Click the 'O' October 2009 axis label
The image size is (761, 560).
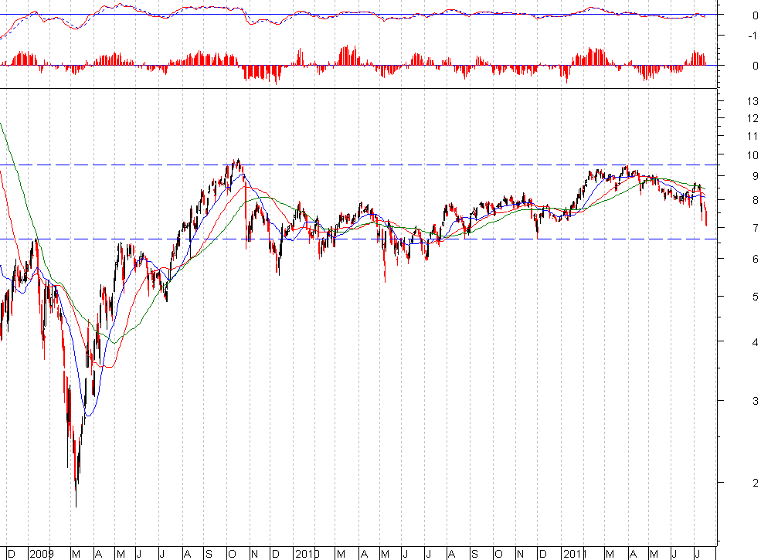232,554
